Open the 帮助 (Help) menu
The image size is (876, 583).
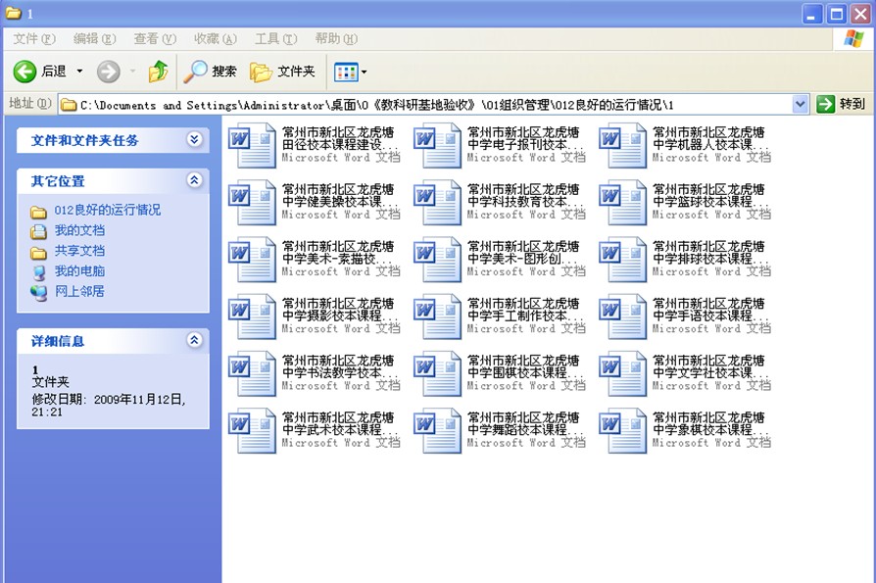(x=336, y=38)
